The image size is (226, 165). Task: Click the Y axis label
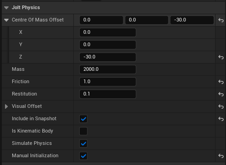point(21,44)
